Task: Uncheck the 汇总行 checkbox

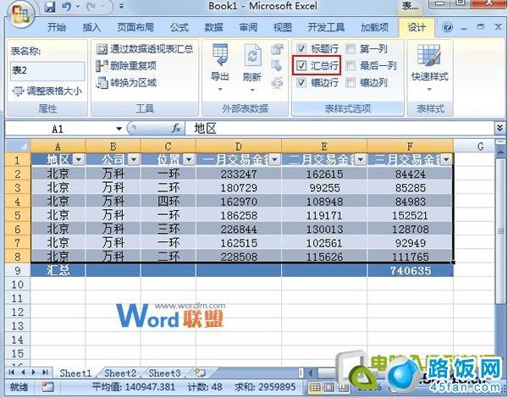Action: (x=301, y=66)
